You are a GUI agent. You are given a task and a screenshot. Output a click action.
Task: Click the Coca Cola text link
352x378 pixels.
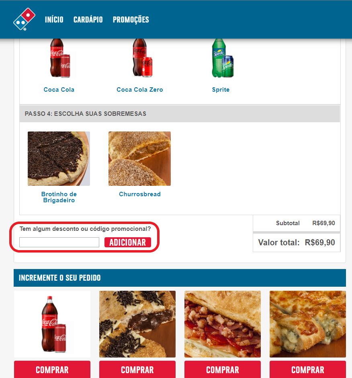(x=59, y=90)
